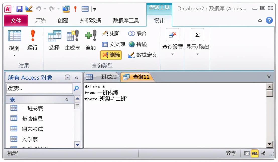278x162 pixels.
Task: Click the 'where 班级' SQL line
Action: pos(106,99)
